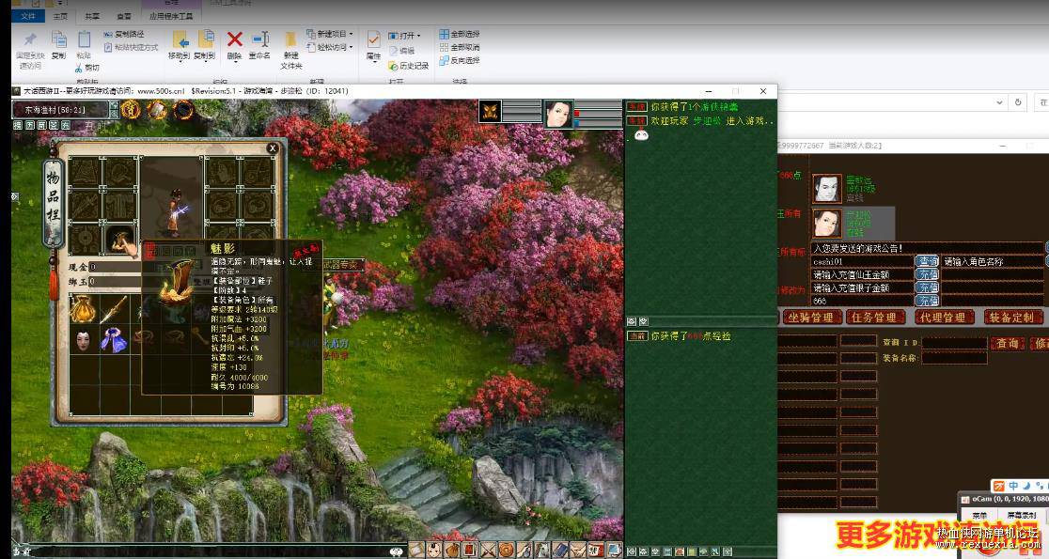
Task: Open the Agent Management tab
Action: (943, 318)
